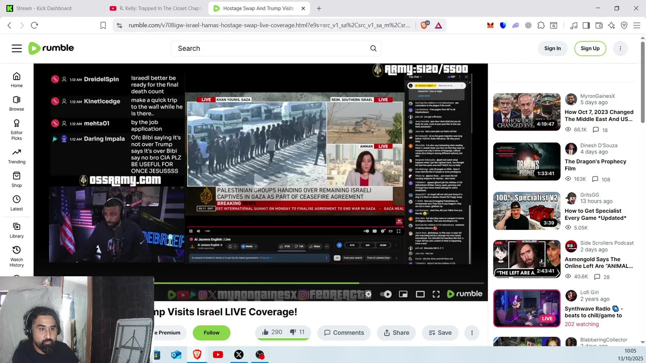The width and height of the screenshot is (646, 363).
Task: Go back to previous page
Action: (9, 25)
